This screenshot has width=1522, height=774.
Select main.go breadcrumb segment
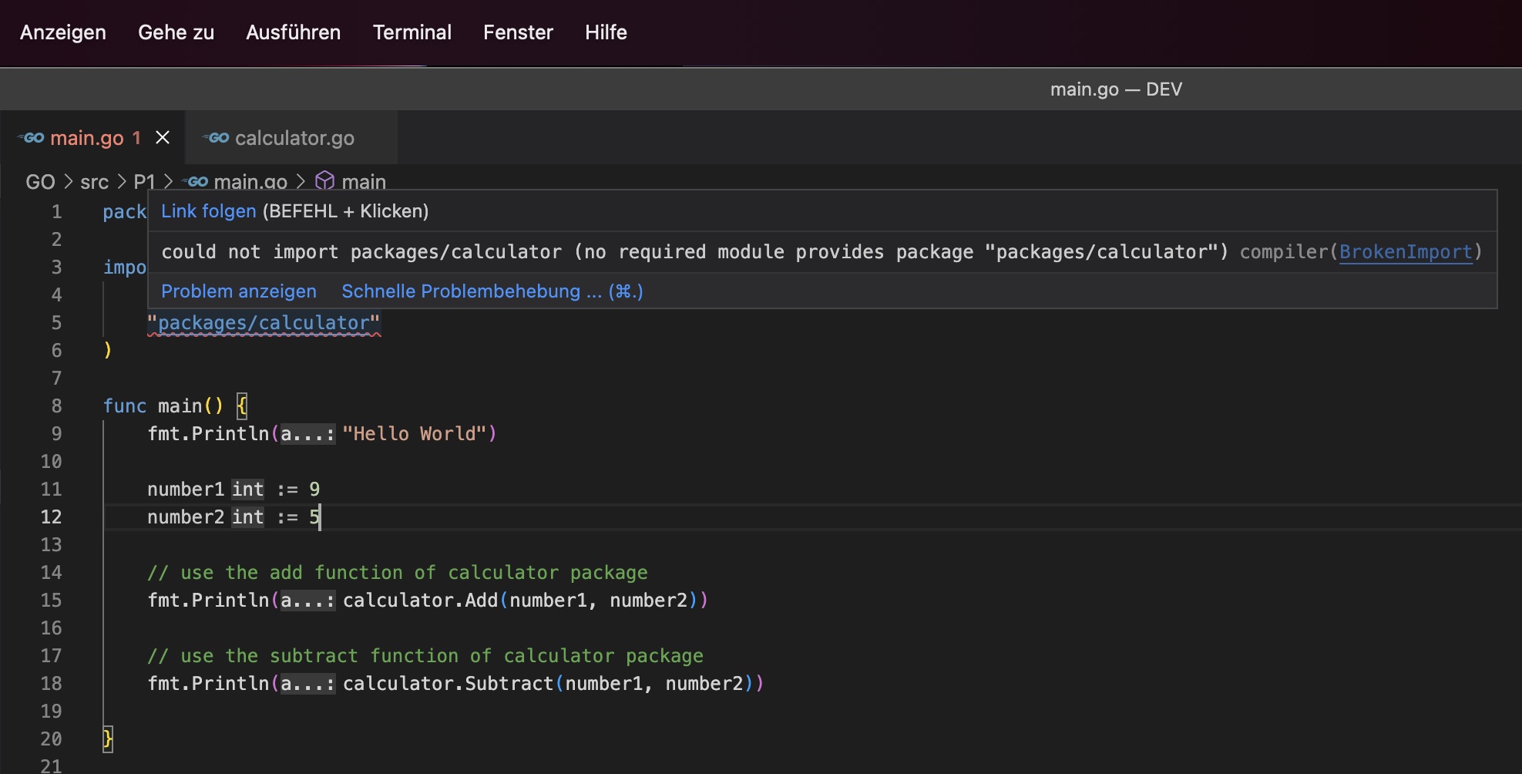click(x=250, y=182)
